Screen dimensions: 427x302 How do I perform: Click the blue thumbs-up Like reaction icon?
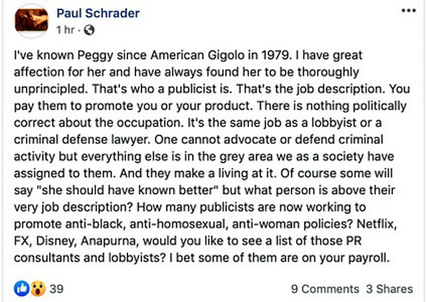22,289
